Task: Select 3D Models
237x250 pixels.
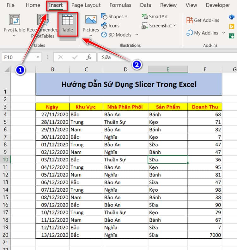Action: tap(116, 35)
